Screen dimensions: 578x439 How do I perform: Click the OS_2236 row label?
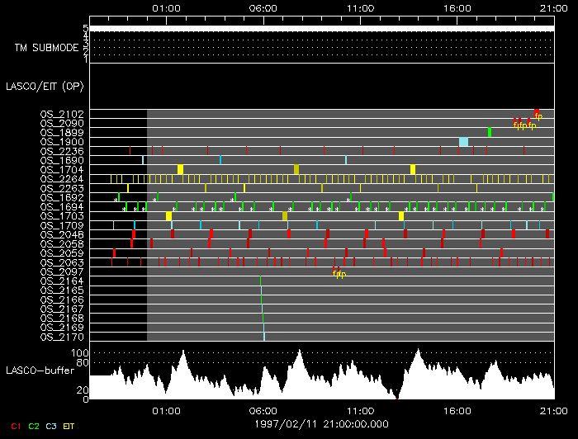point(61,150)
